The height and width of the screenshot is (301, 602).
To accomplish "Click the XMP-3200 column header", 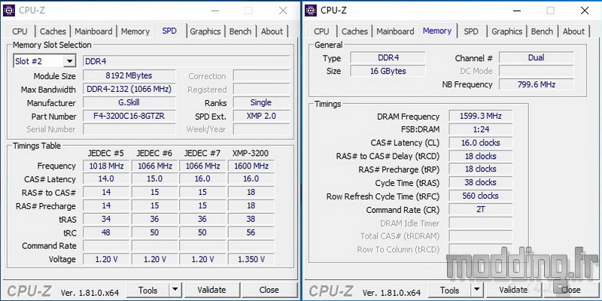I will (x=251, y=154).
